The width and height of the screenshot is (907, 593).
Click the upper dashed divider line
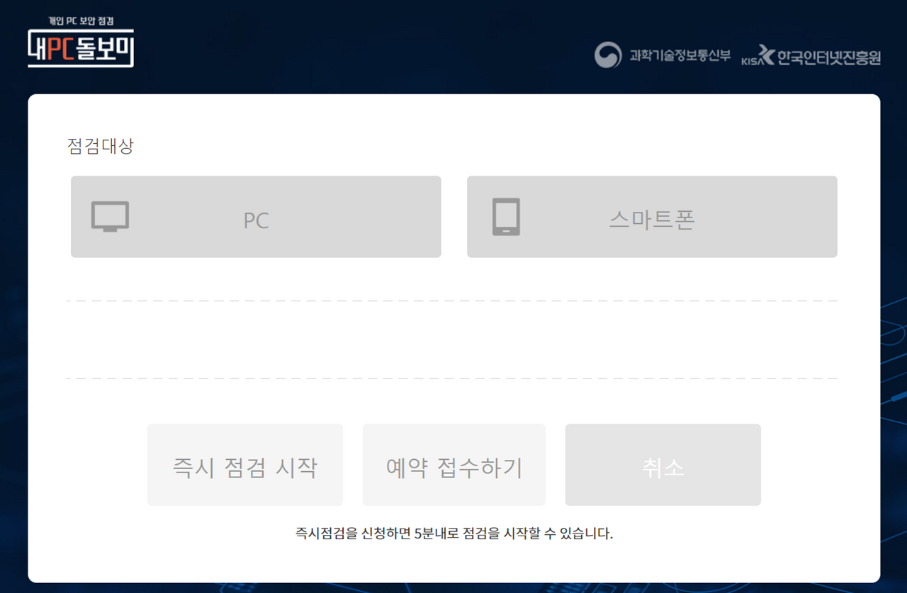452,301
